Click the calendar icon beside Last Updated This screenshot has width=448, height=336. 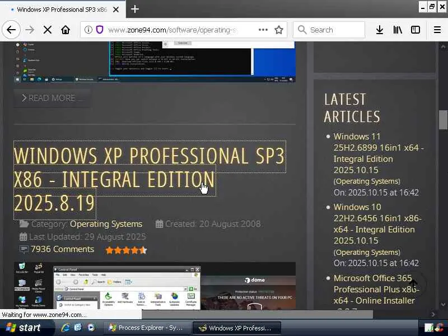click(x=23, y=236)
